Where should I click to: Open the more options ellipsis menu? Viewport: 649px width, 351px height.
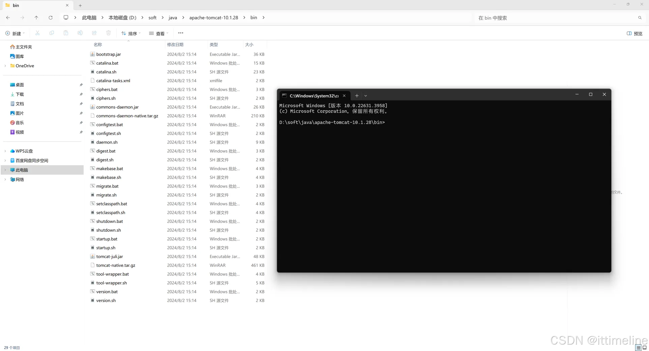click(x=181, y=33)
